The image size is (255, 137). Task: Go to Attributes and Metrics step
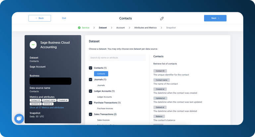pos(145,28)
